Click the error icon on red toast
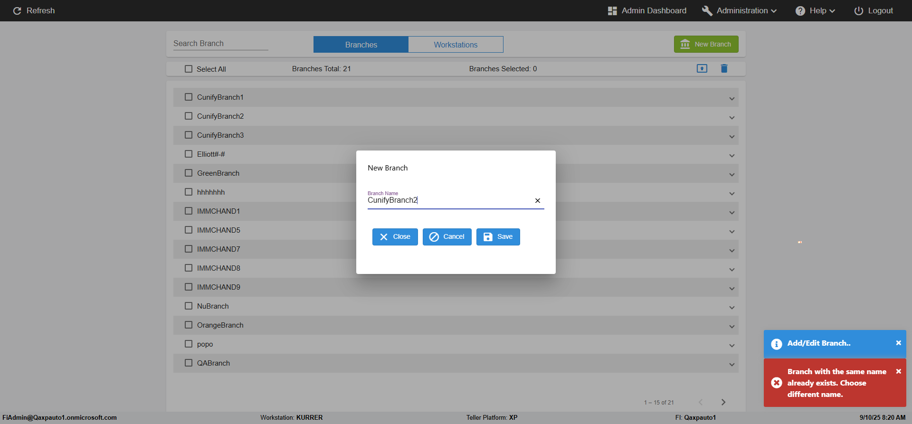Image resolution: width=912 pixels, height=424 pixels. [x=777, y=383]
